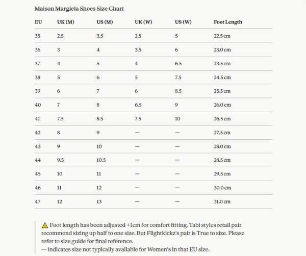Image resolution: width=306 pixels, height=256 pixels.
Task: Click the Maison Margiela Shoes Size Chart title
Action: point(79,9)
